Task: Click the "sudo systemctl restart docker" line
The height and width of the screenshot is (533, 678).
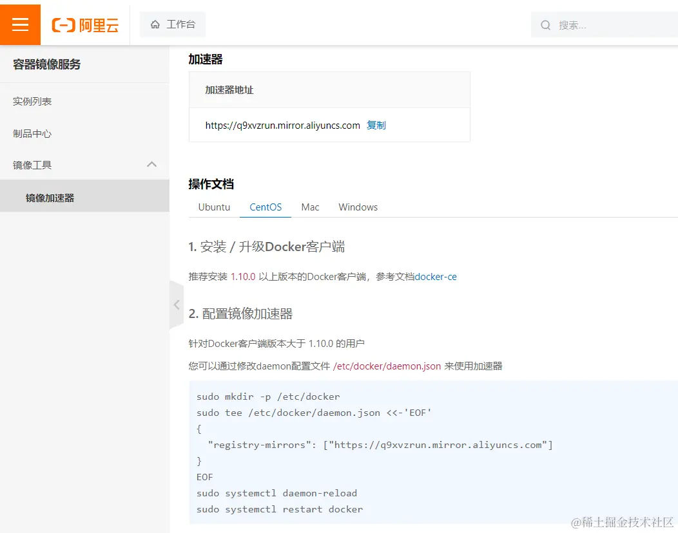Action: click(280, 509)
